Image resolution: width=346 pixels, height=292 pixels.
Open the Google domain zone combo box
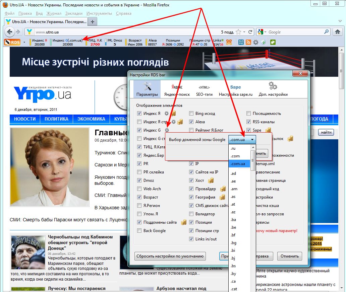coord(242,140)
